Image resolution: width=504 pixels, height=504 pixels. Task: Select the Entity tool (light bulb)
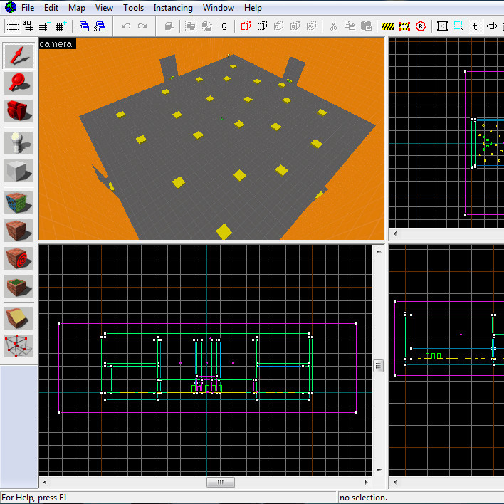19,143
